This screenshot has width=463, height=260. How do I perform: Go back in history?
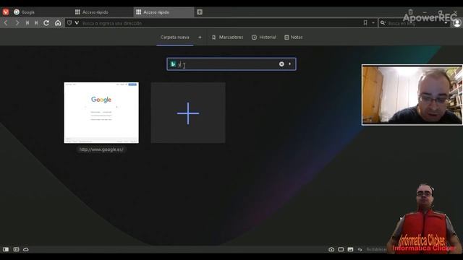pos(6,22)
